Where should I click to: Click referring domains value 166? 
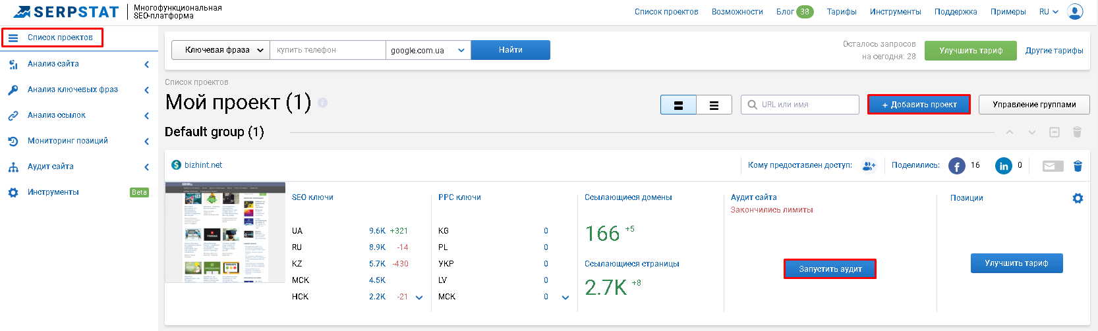[602, 234]
